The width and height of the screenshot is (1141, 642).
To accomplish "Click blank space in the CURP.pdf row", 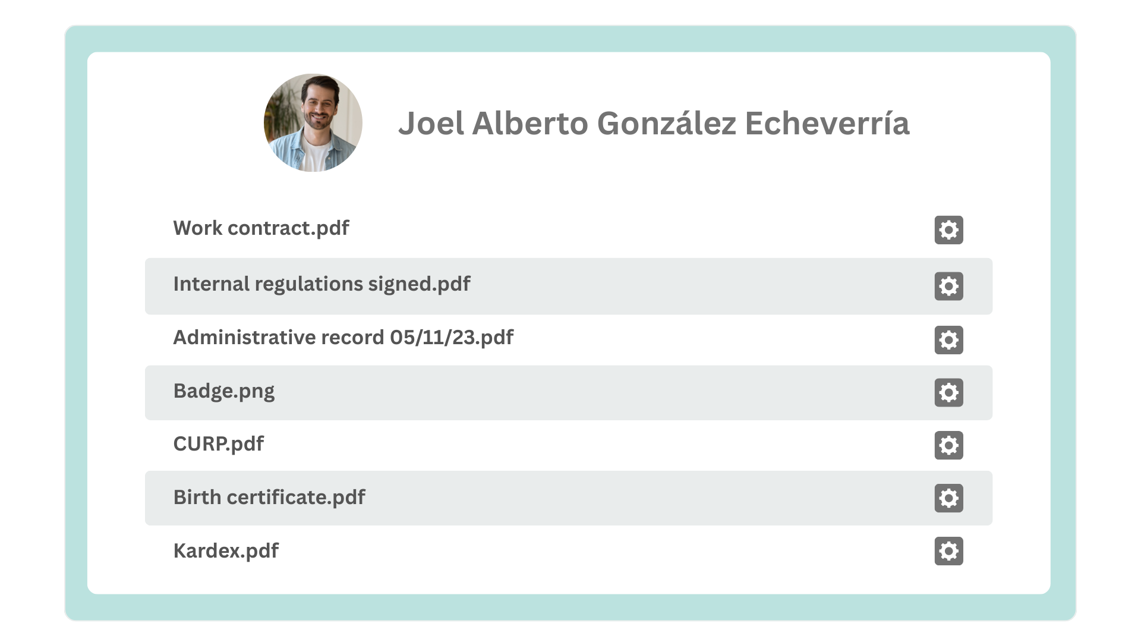I will (594, 445).
